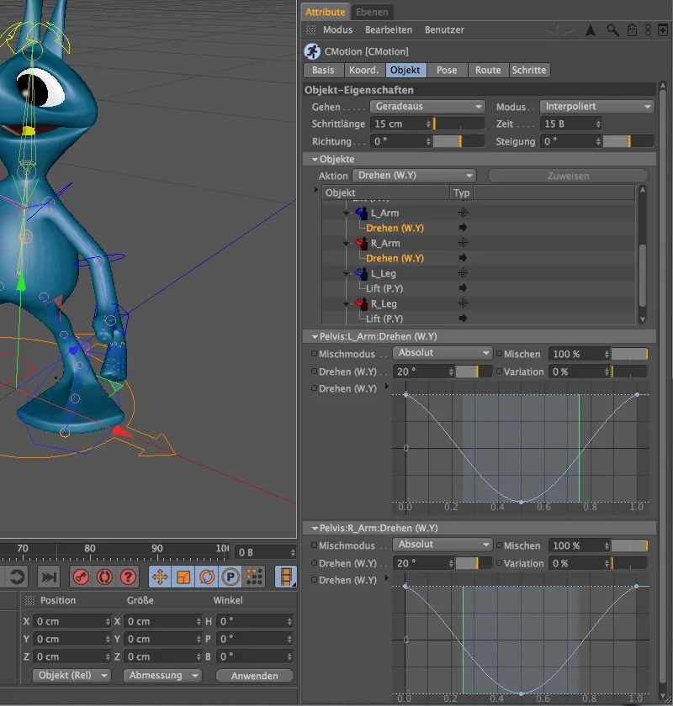The image size is (673, 706).
Task: Toggle parameter recording with the P icon
Action: pos(229,576)
